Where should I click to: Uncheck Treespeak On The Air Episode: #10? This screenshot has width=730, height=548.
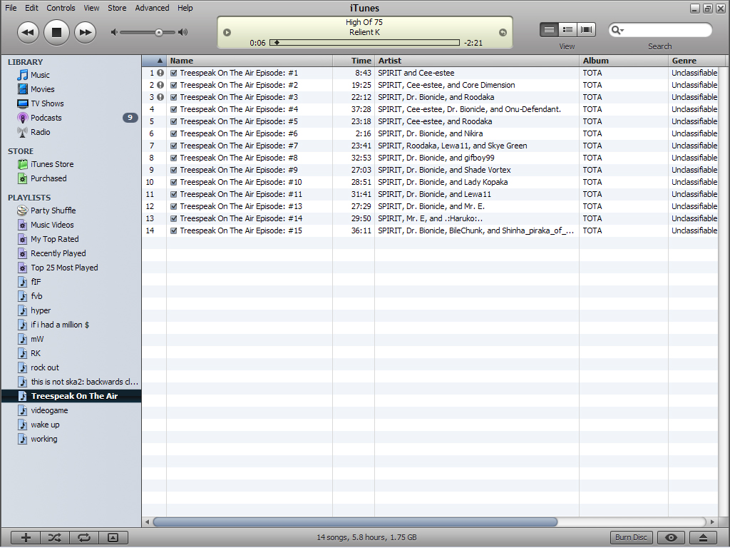pyautogui.click(x=173, y=181)
